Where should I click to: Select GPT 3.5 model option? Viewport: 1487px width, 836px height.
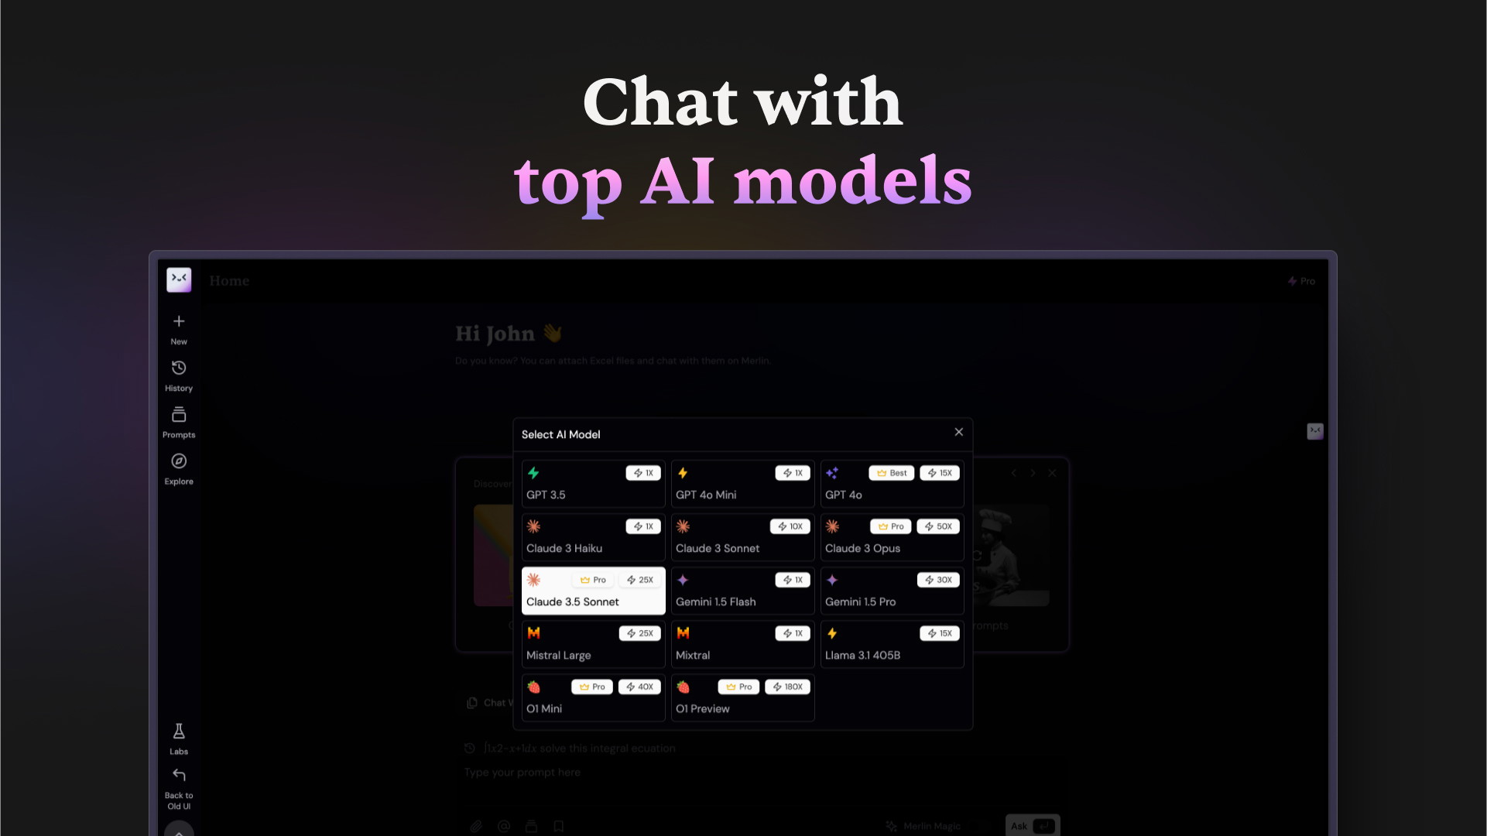[x=591, y=483]
